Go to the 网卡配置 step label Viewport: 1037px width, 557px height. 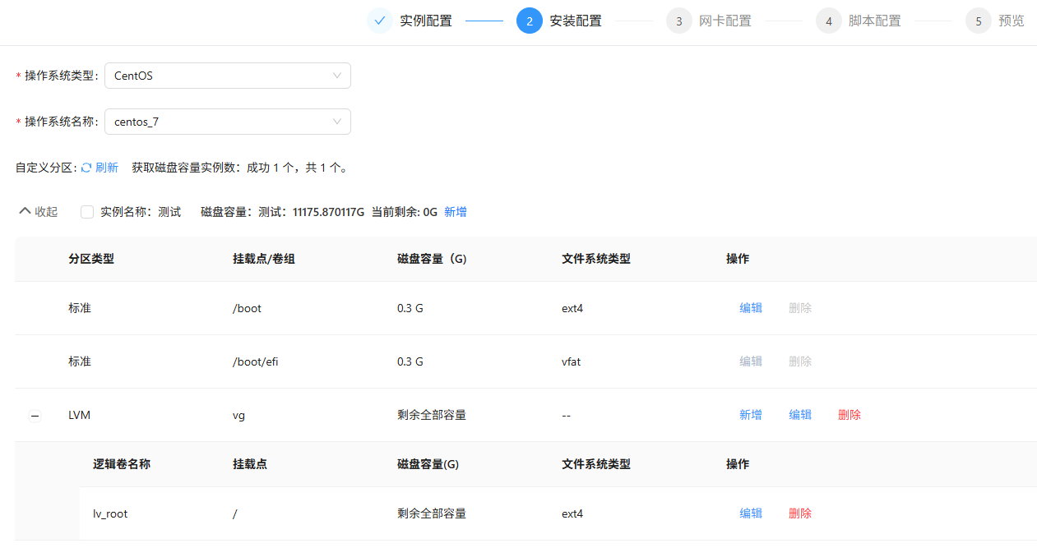(725, 21)
